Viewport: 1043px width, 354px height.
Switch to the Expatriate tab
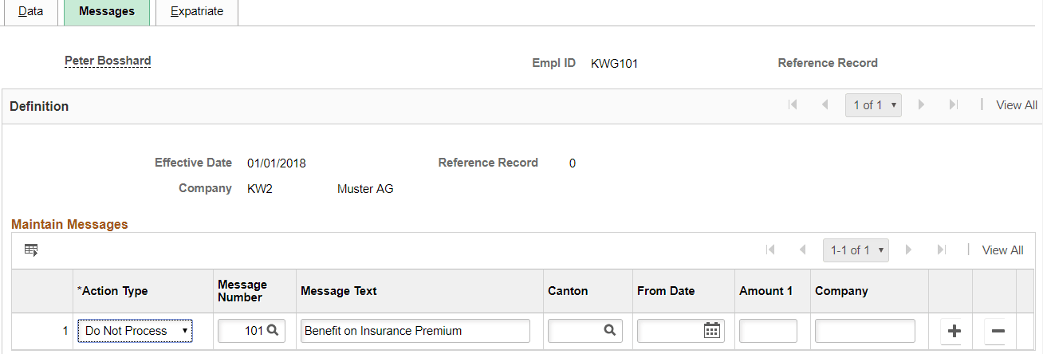point(197,12)
